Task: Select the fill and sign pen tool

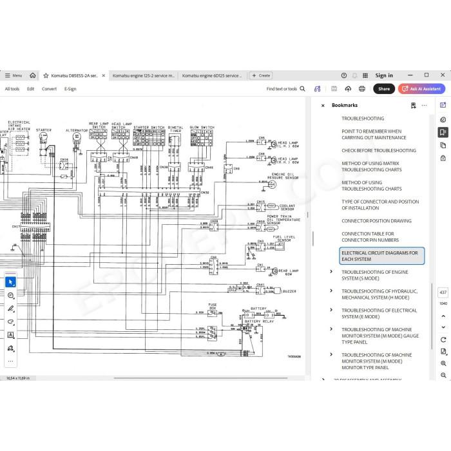Action: [11, 349]
